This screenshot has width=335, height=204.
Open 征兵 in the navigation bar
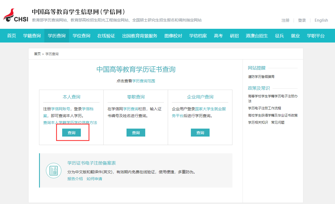(x=279, y=36)
